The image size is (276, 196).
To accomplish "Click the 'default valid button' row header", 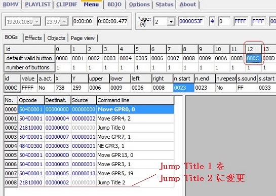I will [29, 58].
